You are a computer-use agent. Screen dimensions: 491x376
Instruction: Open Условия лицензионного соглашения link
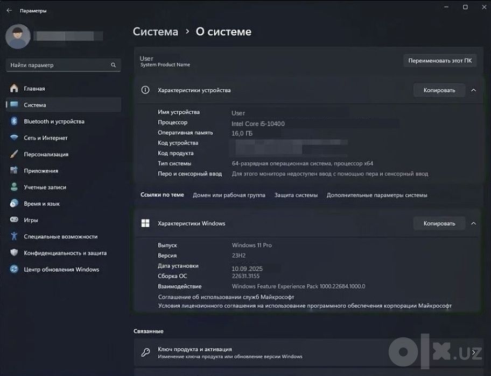click(x=305, y=306)
